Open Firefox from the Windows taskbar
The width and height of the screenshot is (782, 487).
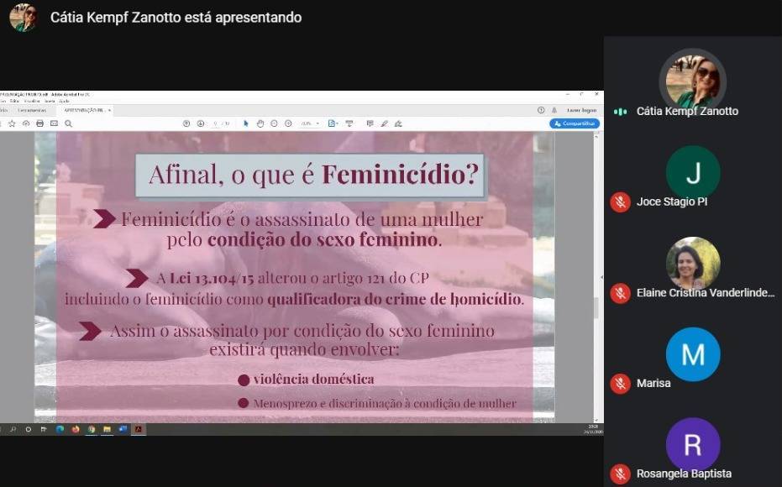(76, 429)
